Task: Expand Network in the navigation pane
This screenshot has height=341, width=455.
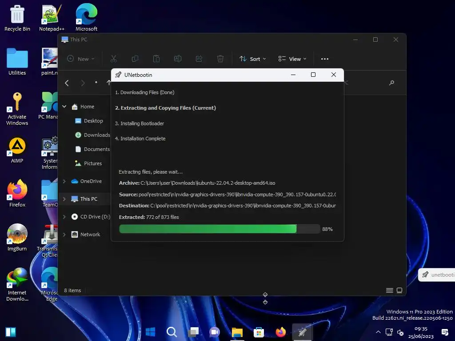Action: pos(64,234)
